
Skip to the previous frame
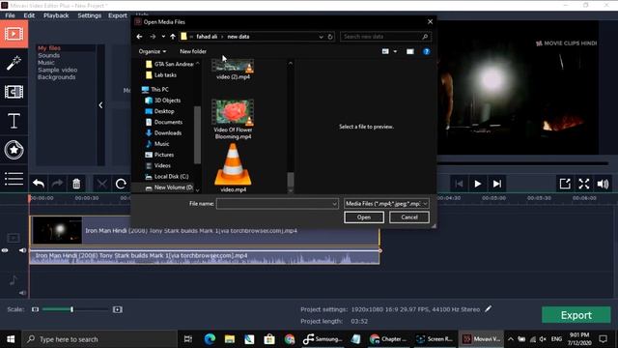coord(459,184)
